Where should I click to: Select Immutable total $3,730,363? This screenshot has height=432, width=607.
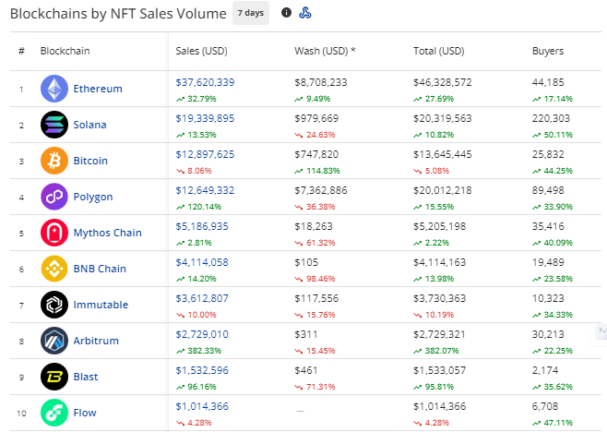(x=439, y=298)
